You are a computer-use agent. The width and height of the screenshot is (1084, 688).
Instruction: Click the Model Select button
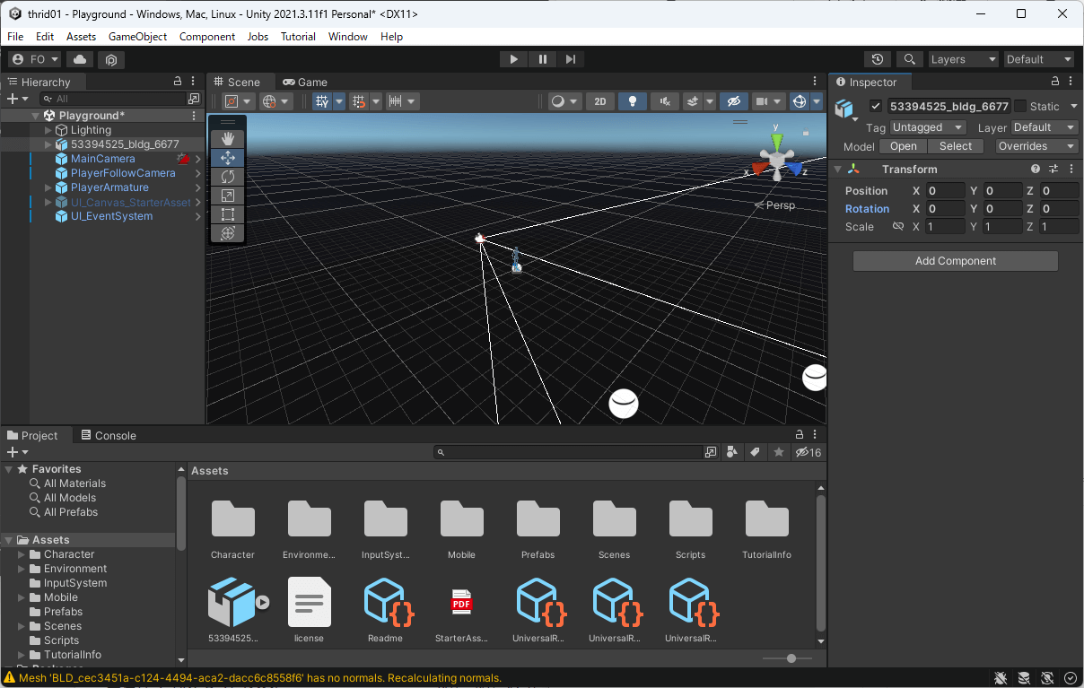(x=956, y=146)
